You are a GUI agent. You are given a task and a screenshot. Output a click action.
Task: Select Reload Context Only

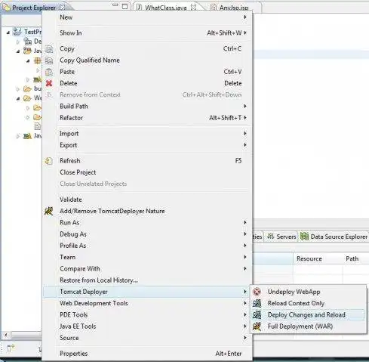309,303
